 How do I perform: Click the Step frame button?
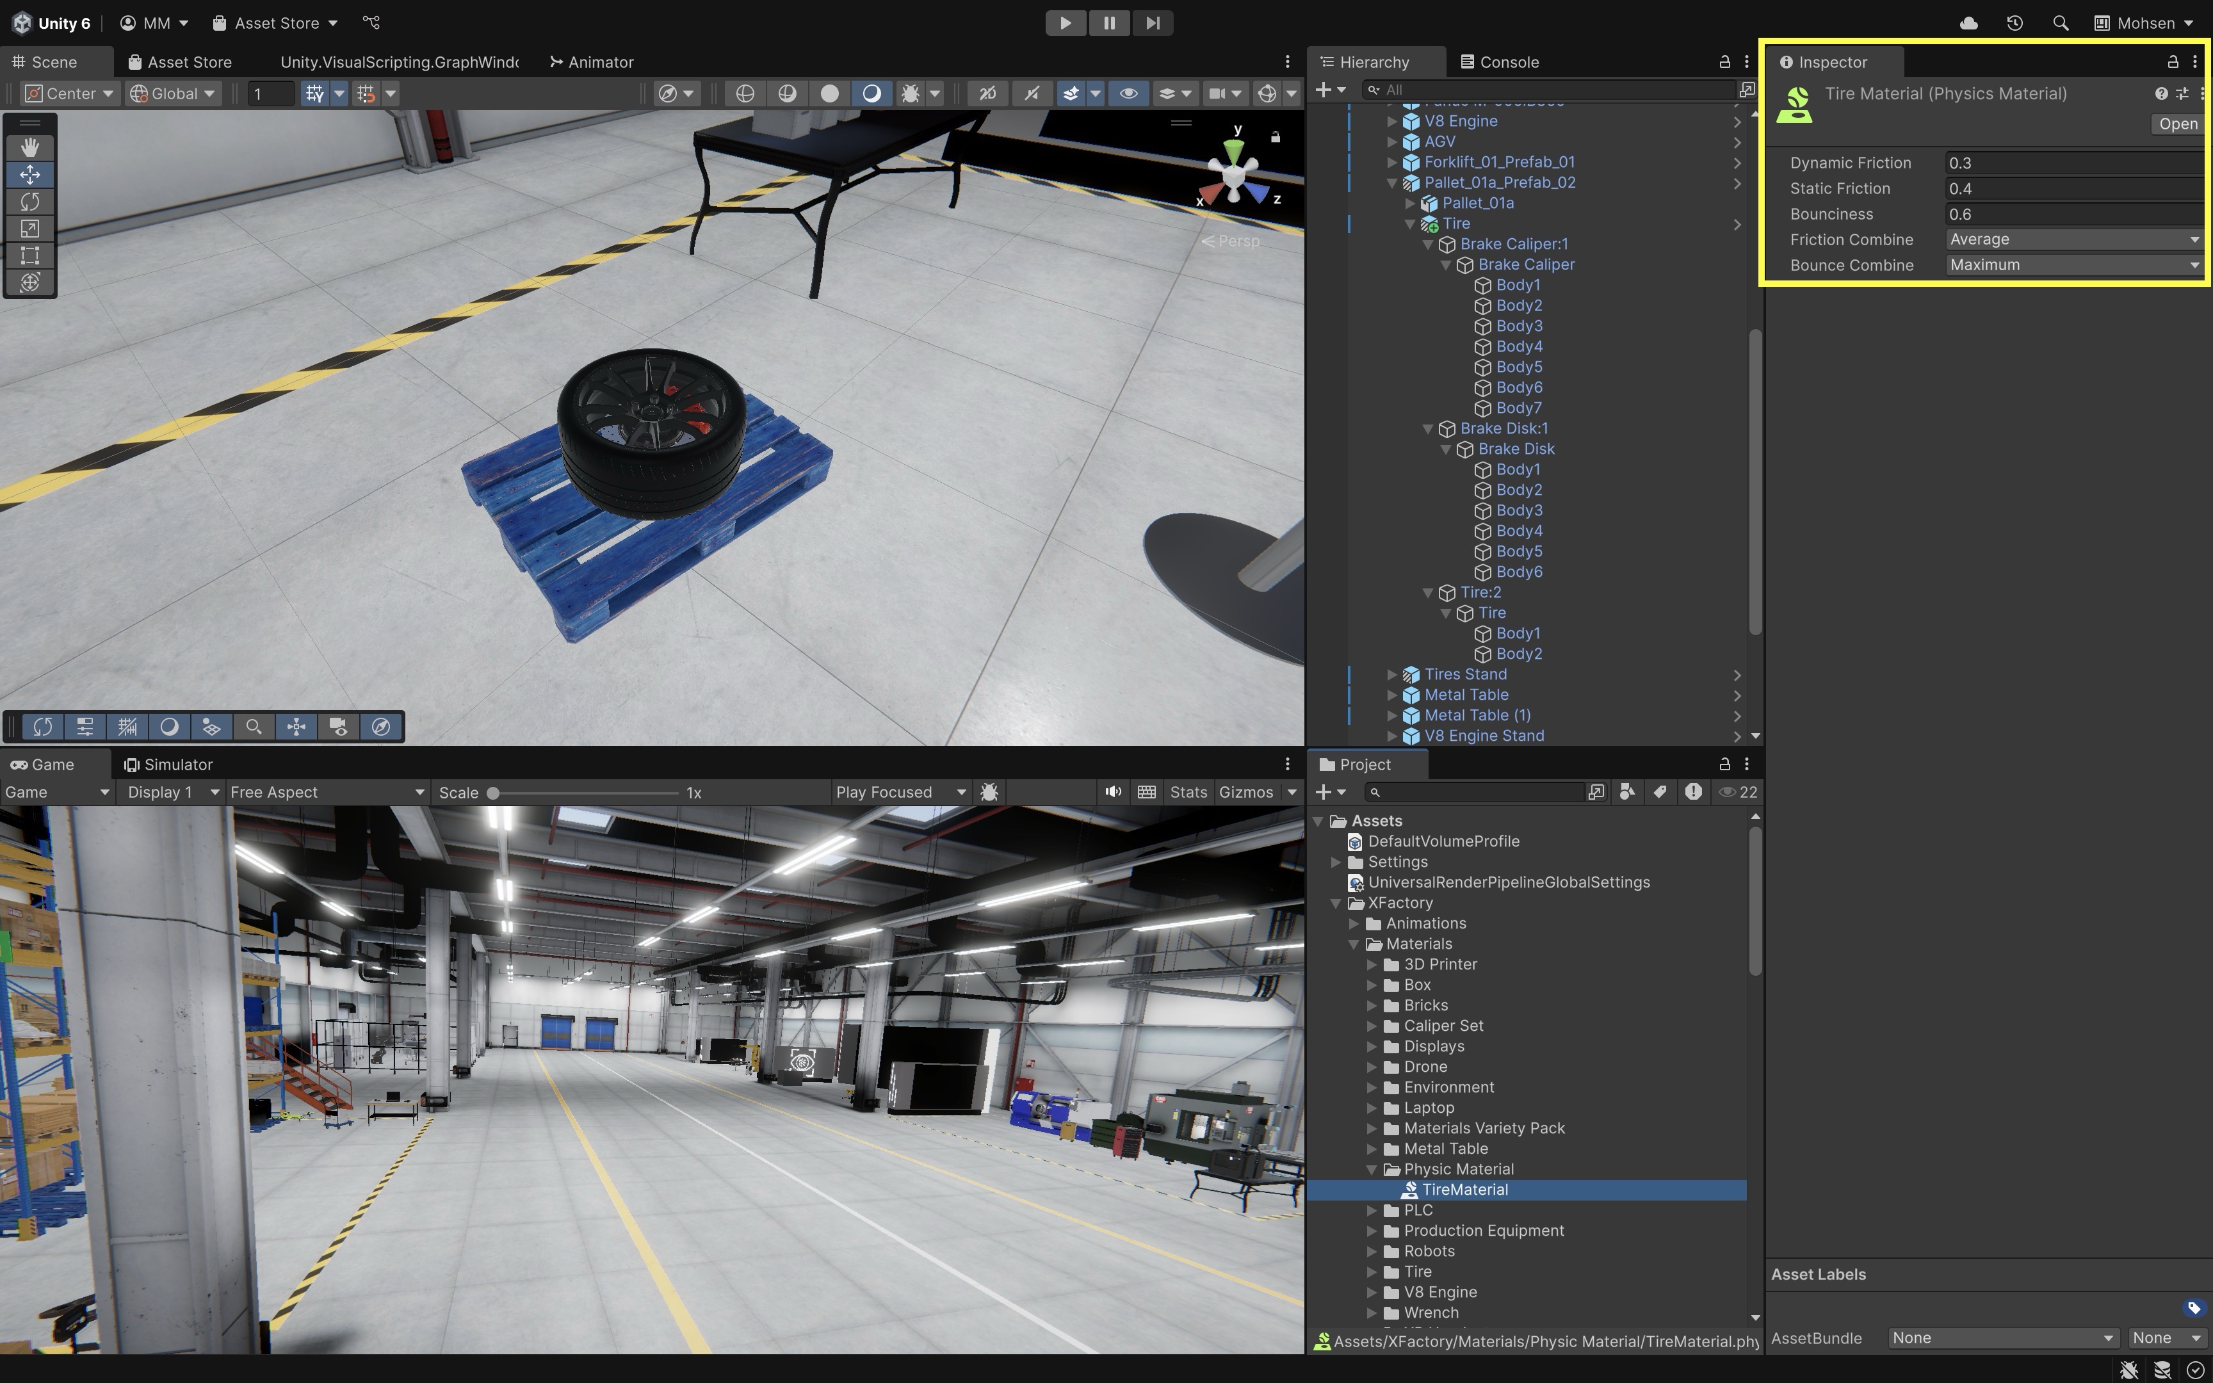point(1152,23)
